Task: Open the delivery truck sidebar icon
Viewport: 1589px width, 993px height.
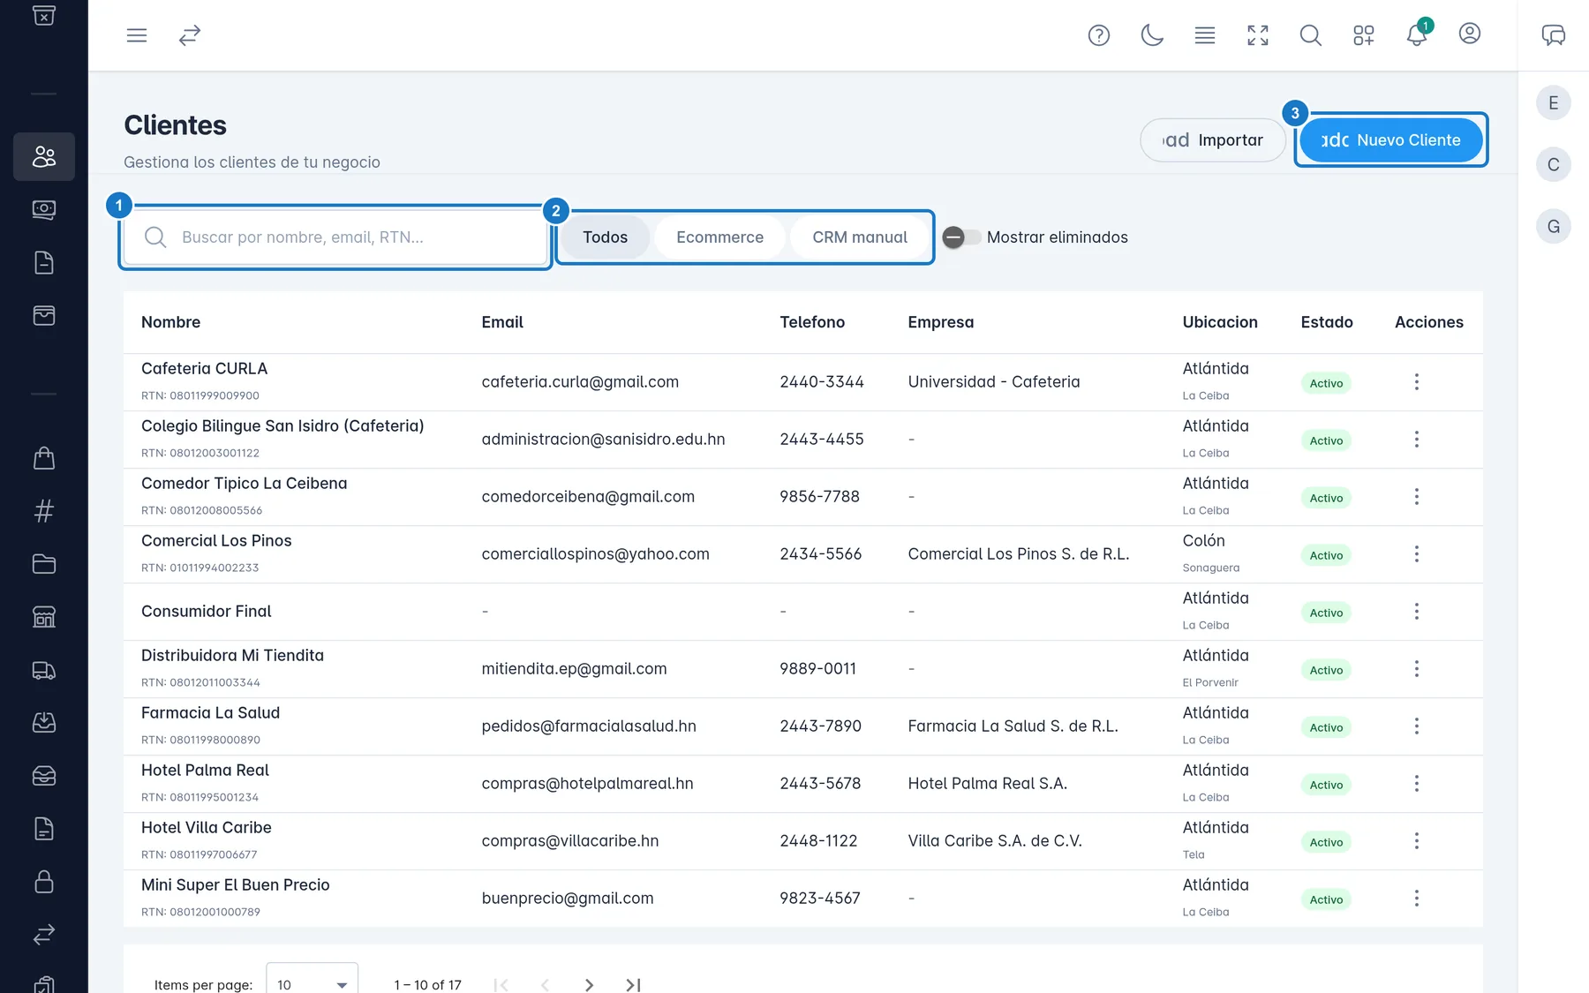Action: pos(44,670)
